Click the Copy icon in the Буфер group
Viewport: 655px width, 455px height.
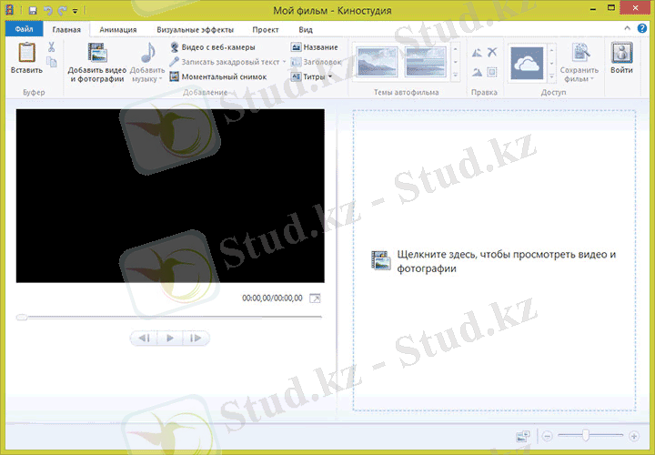pos(51,62)
